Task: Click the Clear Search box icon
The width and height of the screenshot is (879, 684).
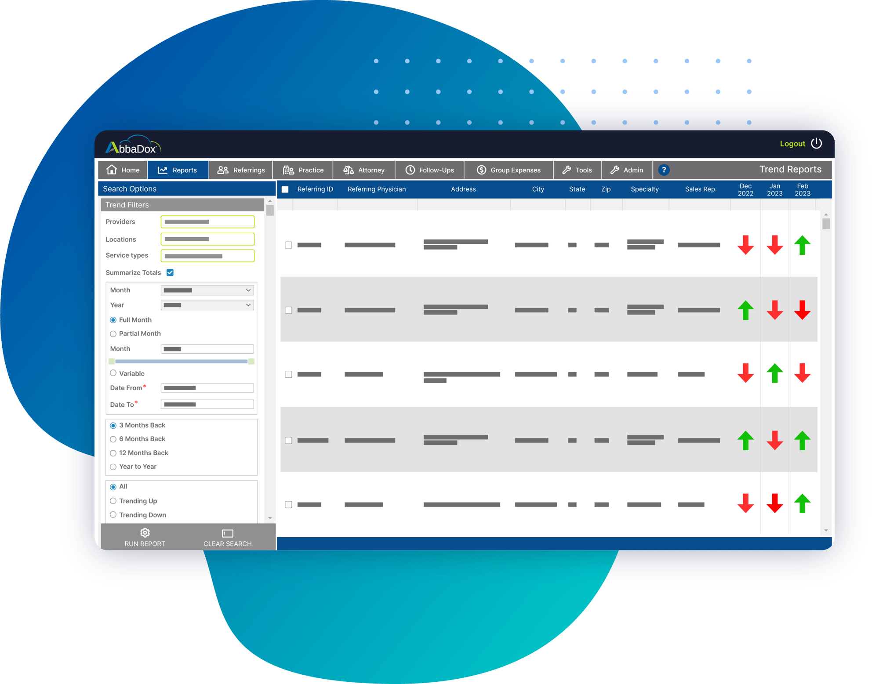Action: pyautogui.click(x=227, y=533)
